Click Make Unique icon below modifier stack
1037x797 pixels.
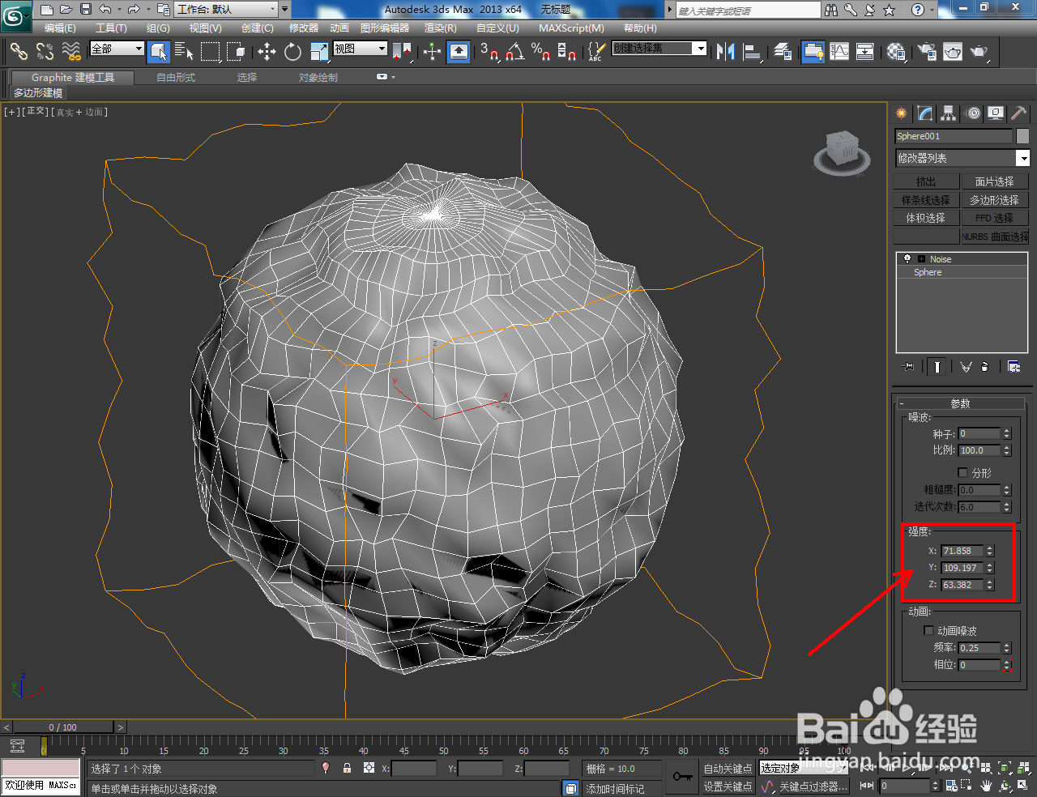tap(966, 367)
